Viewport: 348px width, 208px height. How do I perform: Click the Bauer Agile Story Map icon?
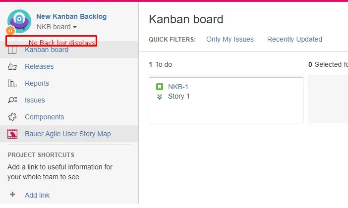click(13, 134)
